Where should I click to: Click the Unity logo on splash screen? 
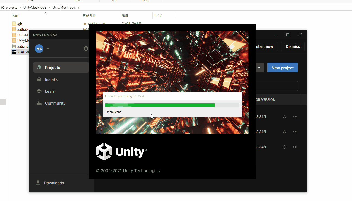click(122, 152)
